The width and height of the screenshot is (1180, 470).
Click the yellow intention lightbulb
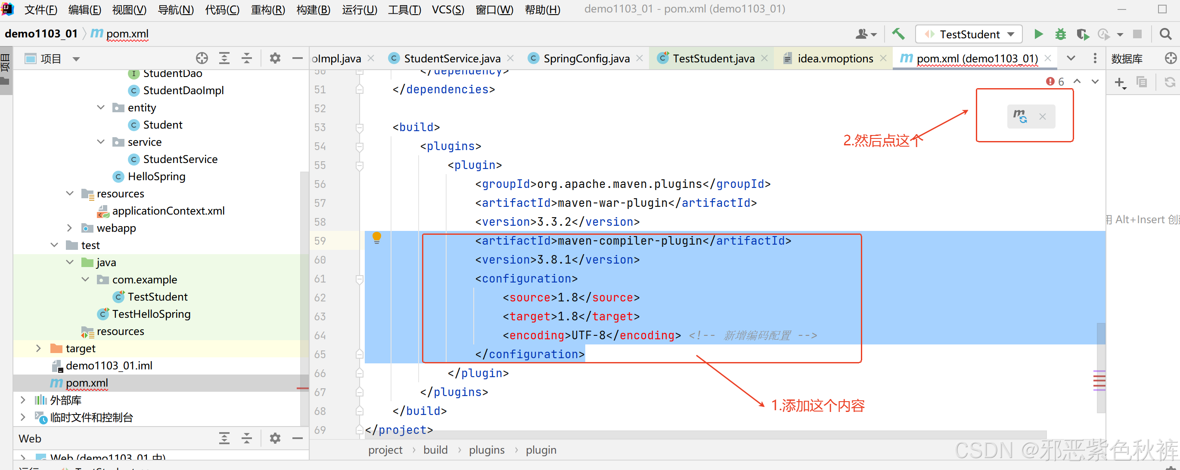click(x=376, y=237)
